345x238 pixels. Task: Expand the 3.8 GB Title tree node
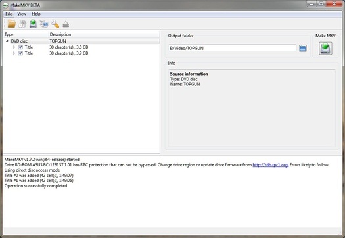pos(14,47)
